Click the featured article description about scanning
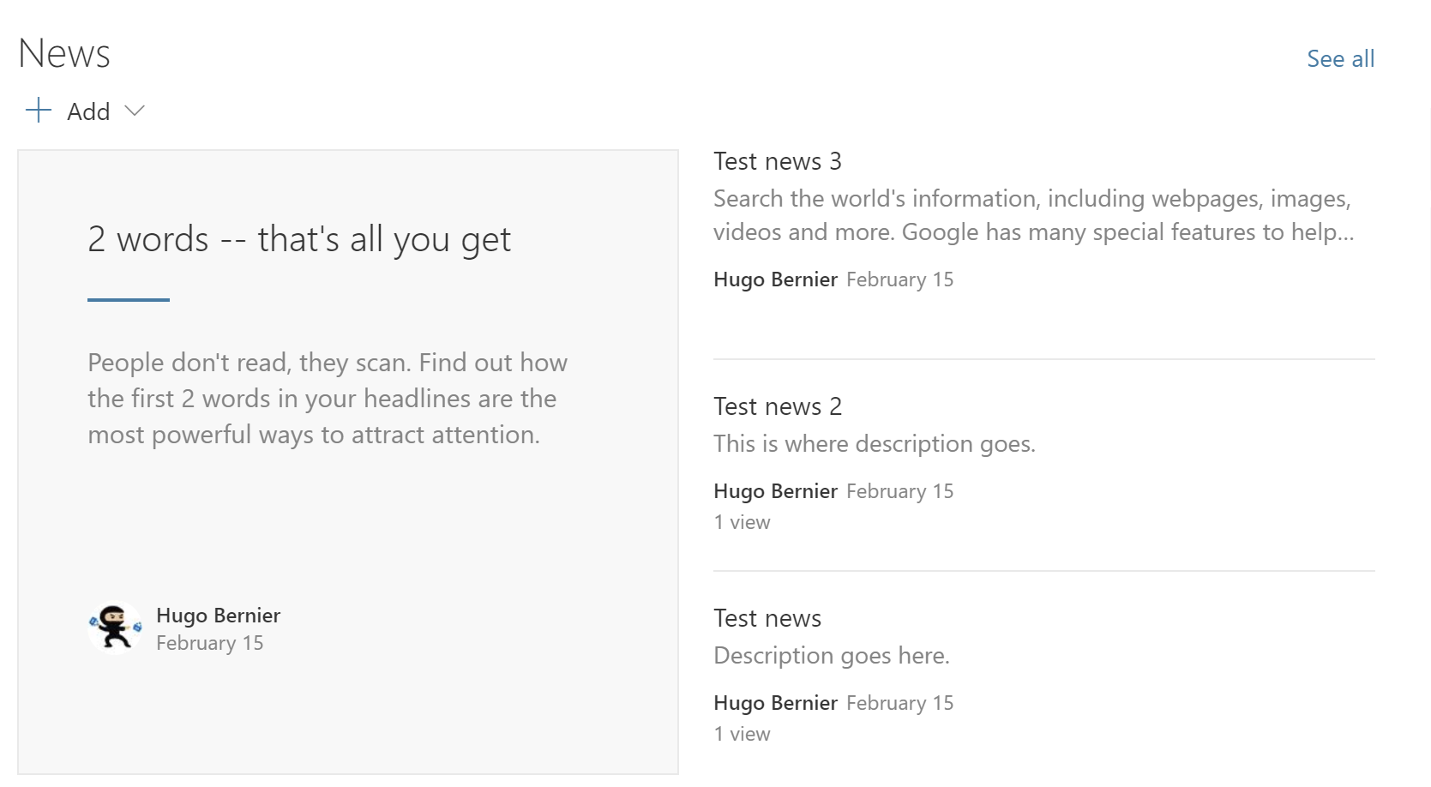The image size is (1431, 787). (x=328, y=399)
